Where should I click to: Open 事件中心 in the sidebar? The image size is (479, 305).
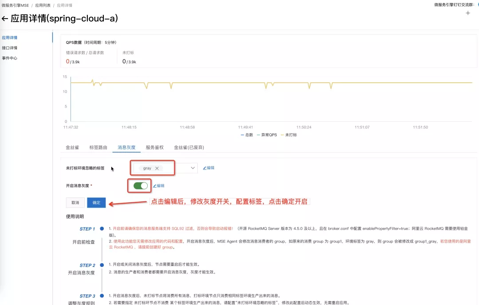pyautogui.click(x=9, y=58)
